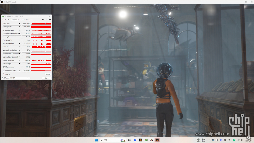Click the GPU-Z screenshot camera icon

(43, 20)
